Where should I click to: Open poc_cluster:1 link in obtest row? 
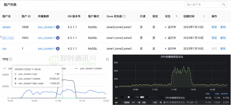click(x=46, y=27)
